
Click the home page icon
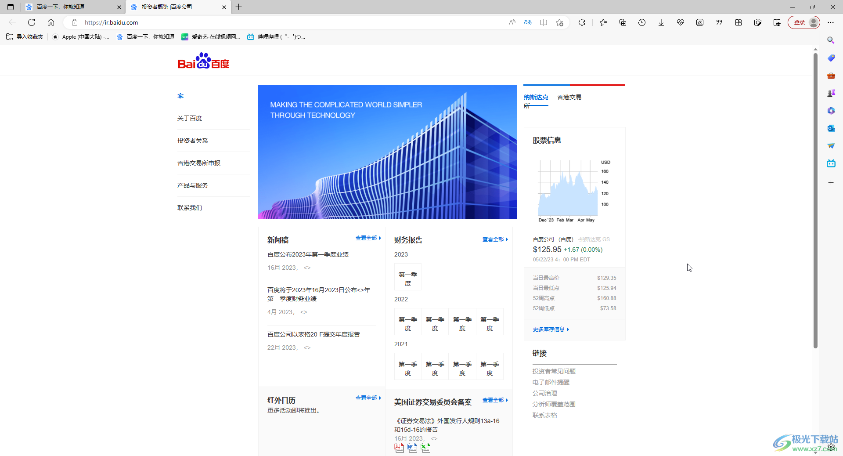pyautogui.click(x=51, y=22)
